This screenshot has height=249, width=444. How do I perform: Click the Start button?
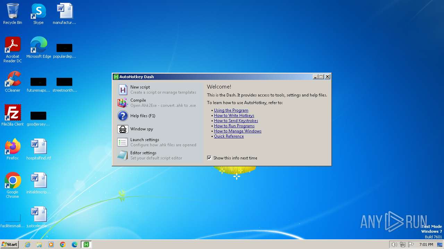coord(10,245)
